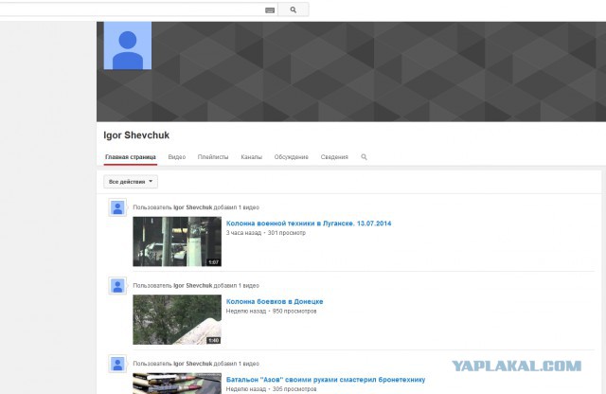The height and width of the screenshot is (394, 606).
Task: Open the channel avatar in the banner
Action: 128,45
